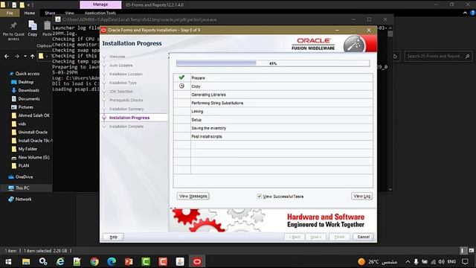Viewport: 476px width, 268px height.
Task: Select the Copy task row
Action: tap(273, 86)
